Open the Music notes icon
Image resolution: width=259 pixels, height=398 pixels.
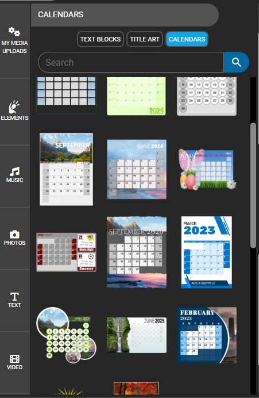14,172
